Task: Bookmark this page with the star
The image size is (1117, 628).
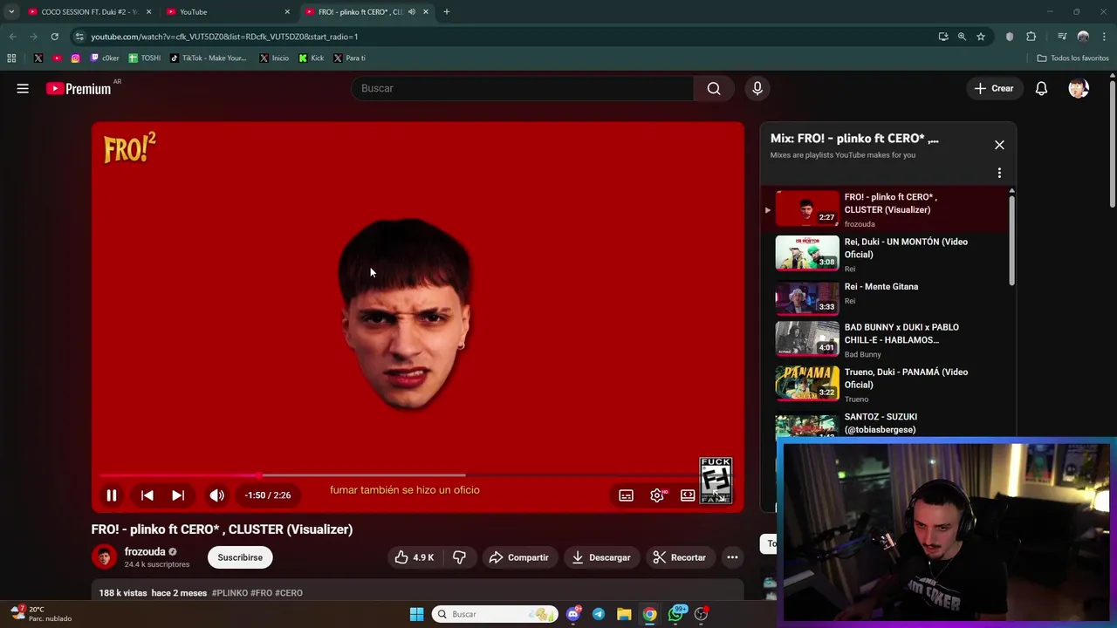Action: point(981,37)
